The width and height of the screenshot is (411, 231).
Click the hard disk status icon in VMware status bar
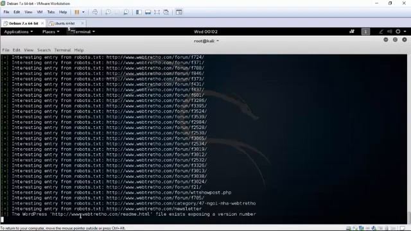348,228
